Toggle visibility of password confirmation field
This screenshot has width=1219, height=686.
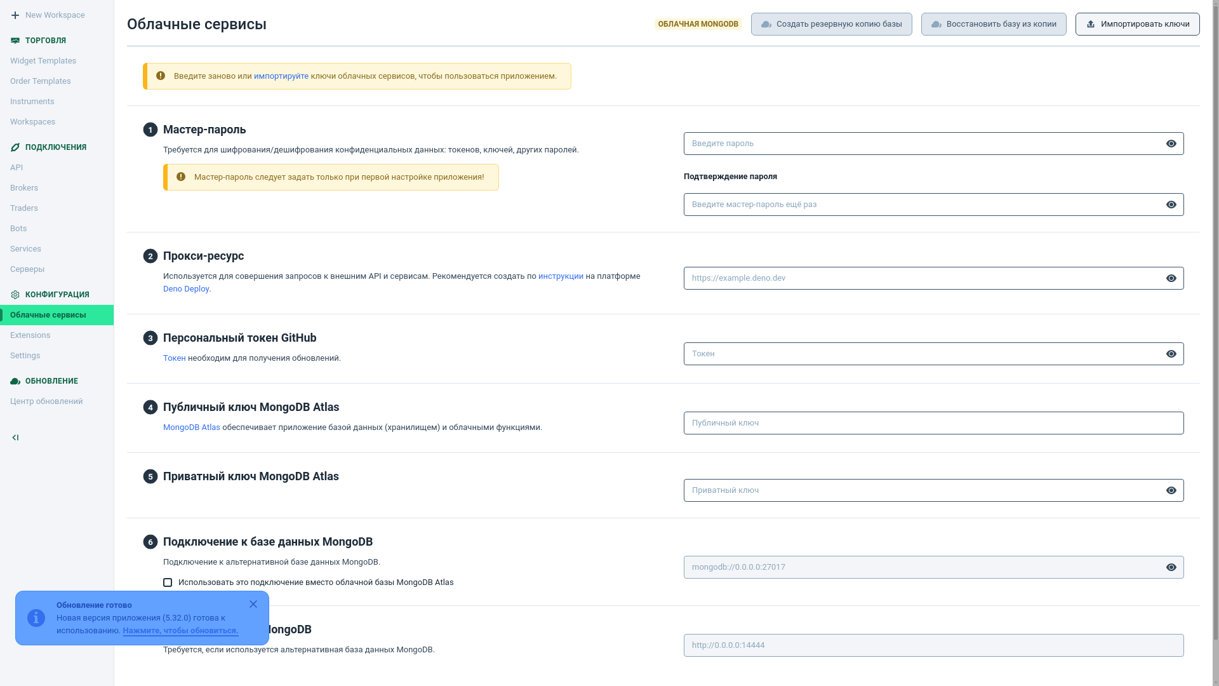coord(1171,205)
